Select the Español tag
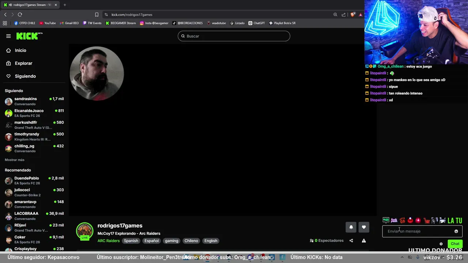The height and width of the screenshot is (263, 468). point(151,241)
